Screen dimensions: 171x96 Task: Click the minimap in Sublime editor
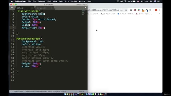point(83,12)
